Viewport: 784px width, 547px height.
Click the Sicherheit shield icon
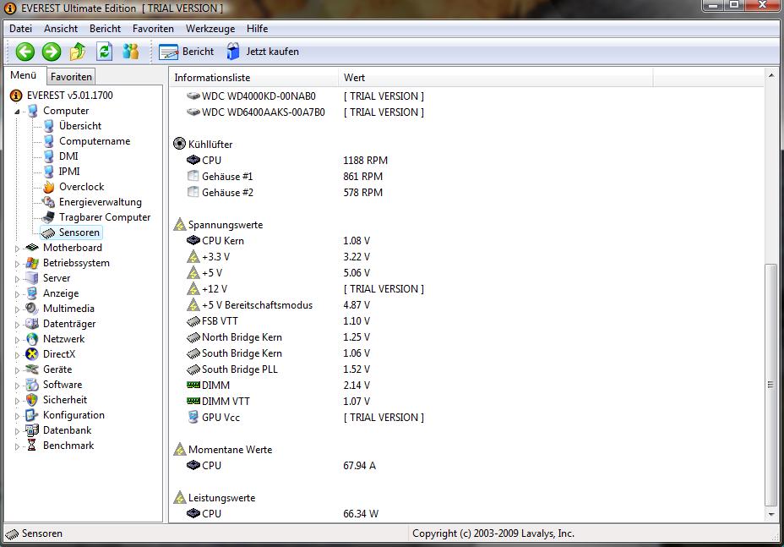[x=32, y=400]
